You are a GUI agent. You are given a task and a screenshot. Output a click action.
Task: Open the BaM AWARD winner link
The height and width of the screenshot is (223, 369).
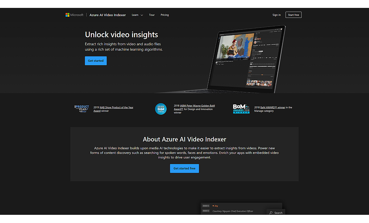273,108
